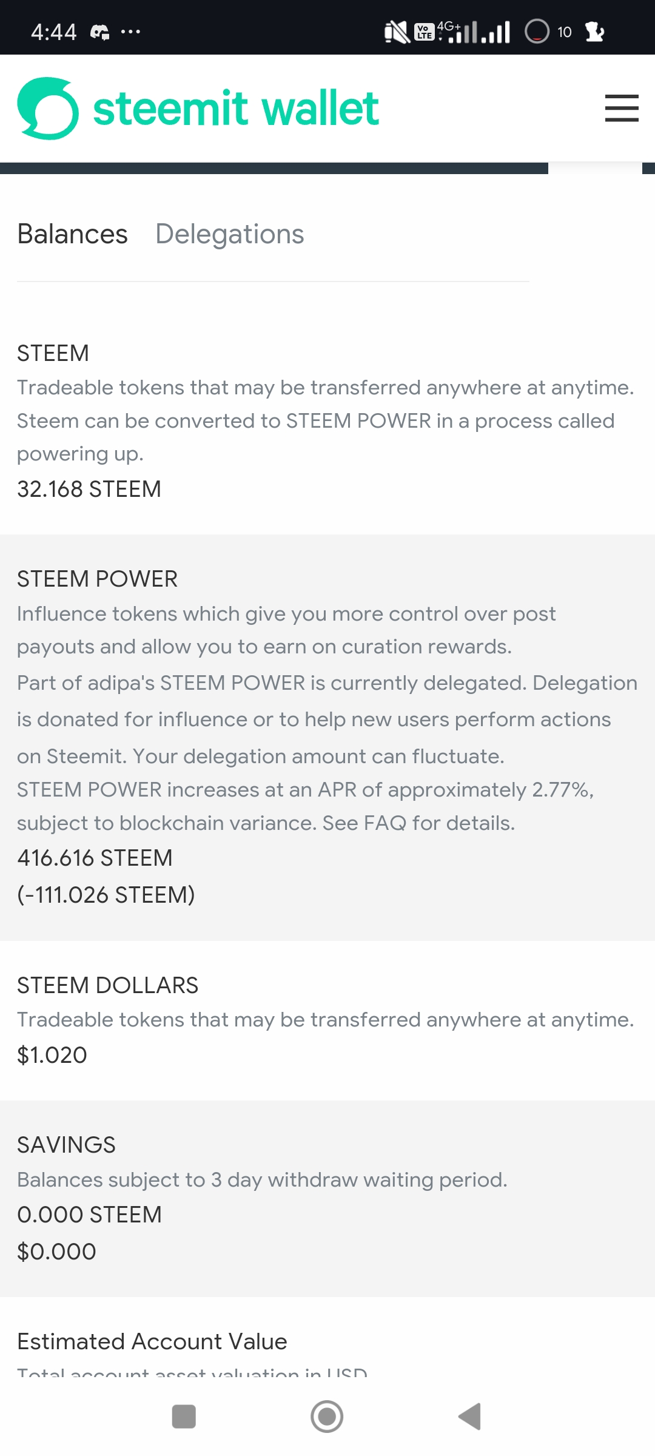Image resolution: width=655 pixels, height=1456 pixels.
Task: Switch to the Delegations tab
Action: [x=229, y=234]
